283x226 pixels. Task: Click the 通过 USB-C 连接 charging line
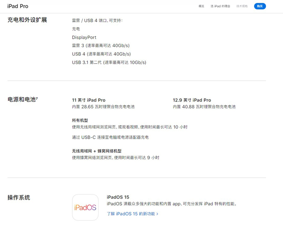pos(110,137)
